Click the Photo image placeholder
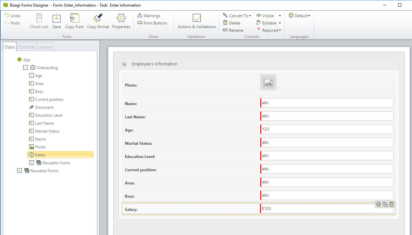Screen dimensions: 412x235 (x=268, y=82)
